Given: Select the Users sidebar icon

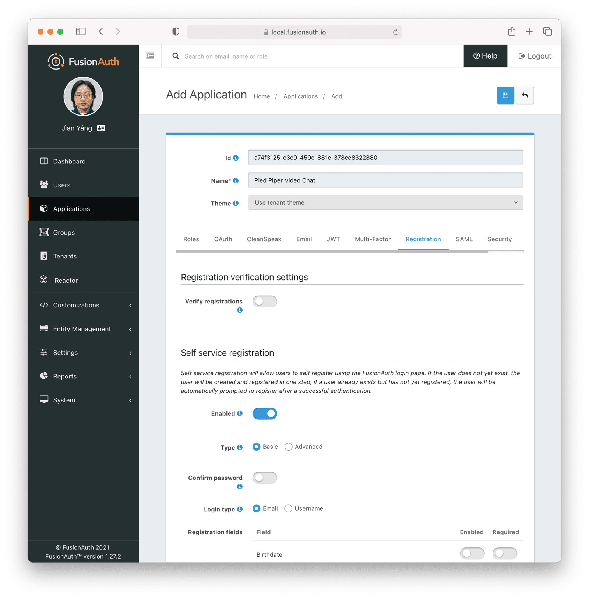Looking at the screenshot, I should click(x=44, y=185).
